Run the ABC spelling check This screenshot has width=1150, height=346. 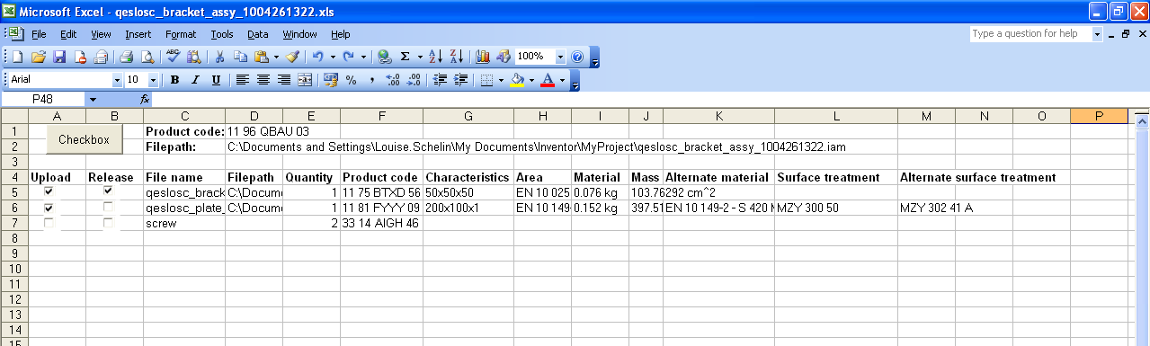[x=174, y=57]
